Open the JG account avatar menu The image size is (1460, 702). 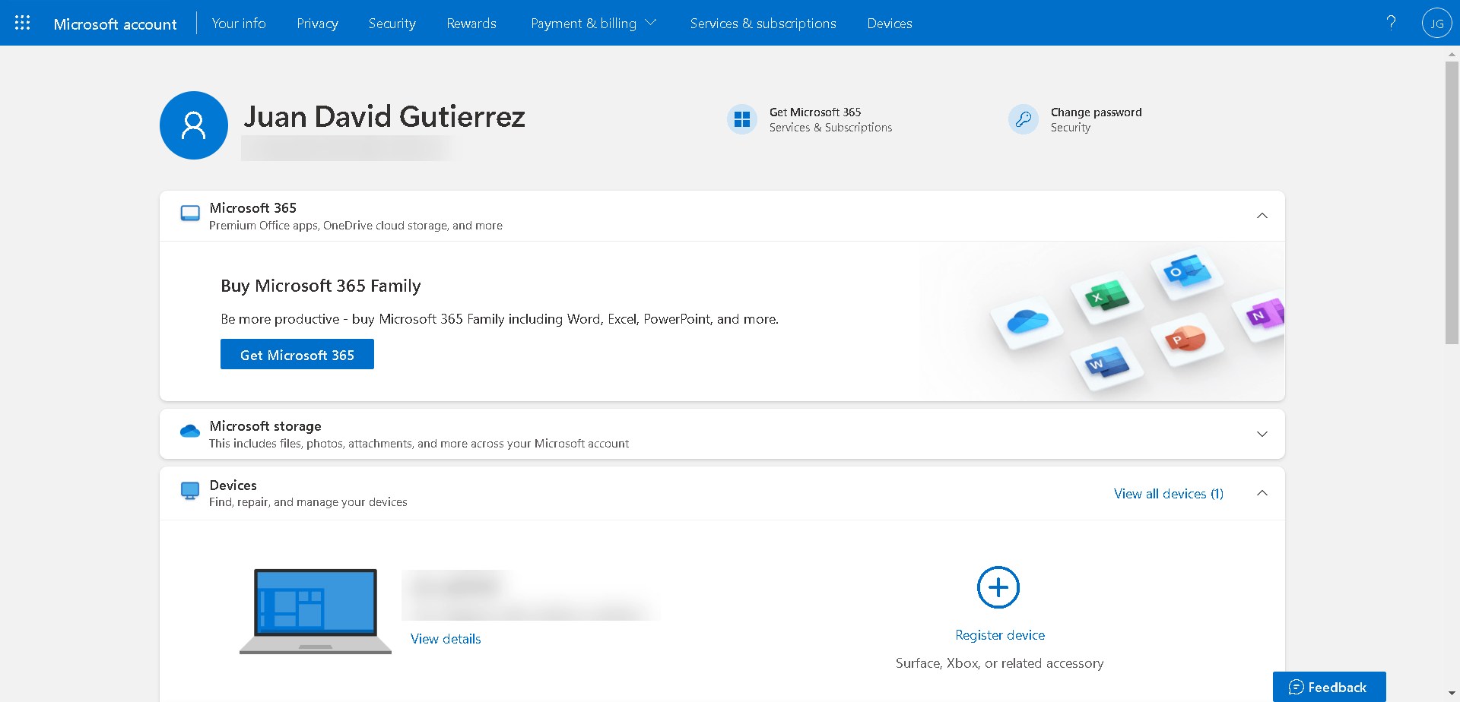coord(1436,23)
